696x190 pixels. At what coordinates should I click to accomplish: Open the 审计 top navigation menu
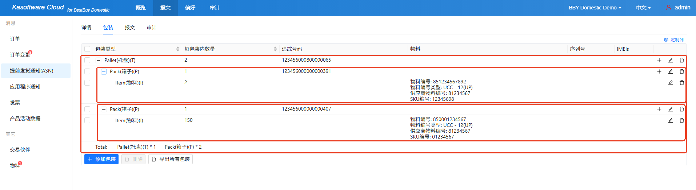pos(215,8)
